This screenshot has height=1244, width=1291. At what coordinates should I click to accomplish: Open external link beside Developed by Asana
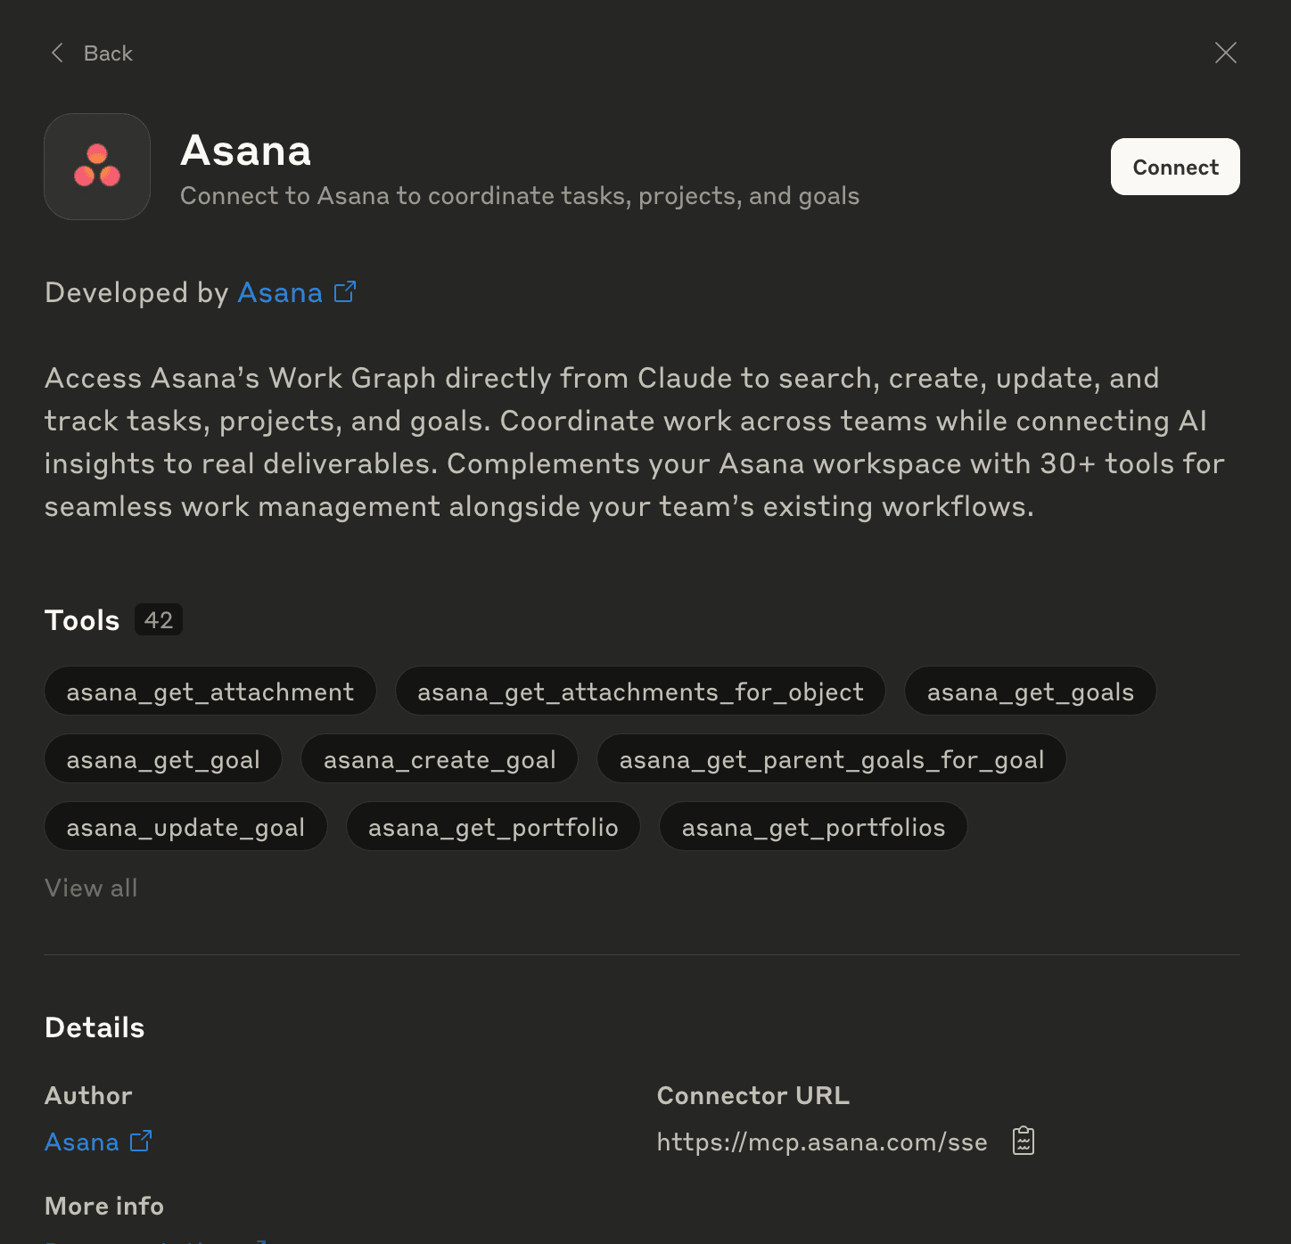(x=344, y=291)
